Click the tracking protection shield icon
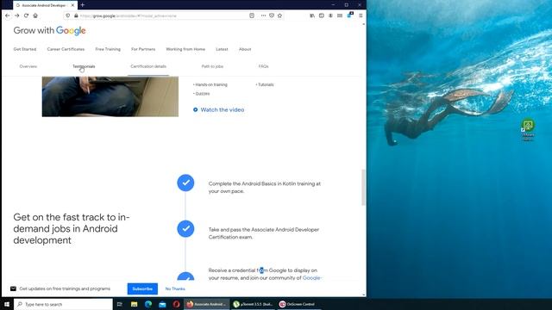 click(68, 15)
